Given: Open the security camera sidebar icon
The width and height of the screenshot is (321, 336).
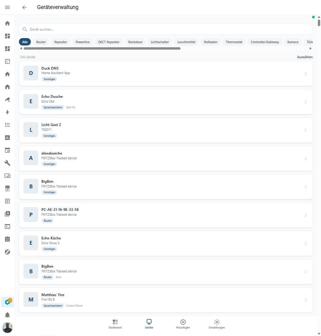Looking at the screenshot, I should (x=8, y=100).
